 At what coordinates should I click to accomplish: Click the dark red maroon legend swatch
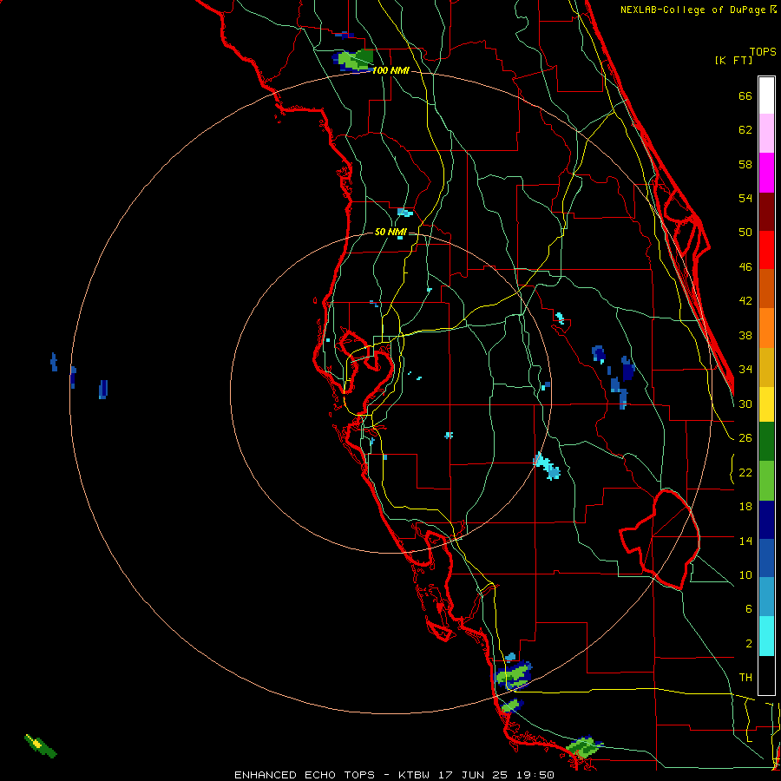tap(766, 211)
